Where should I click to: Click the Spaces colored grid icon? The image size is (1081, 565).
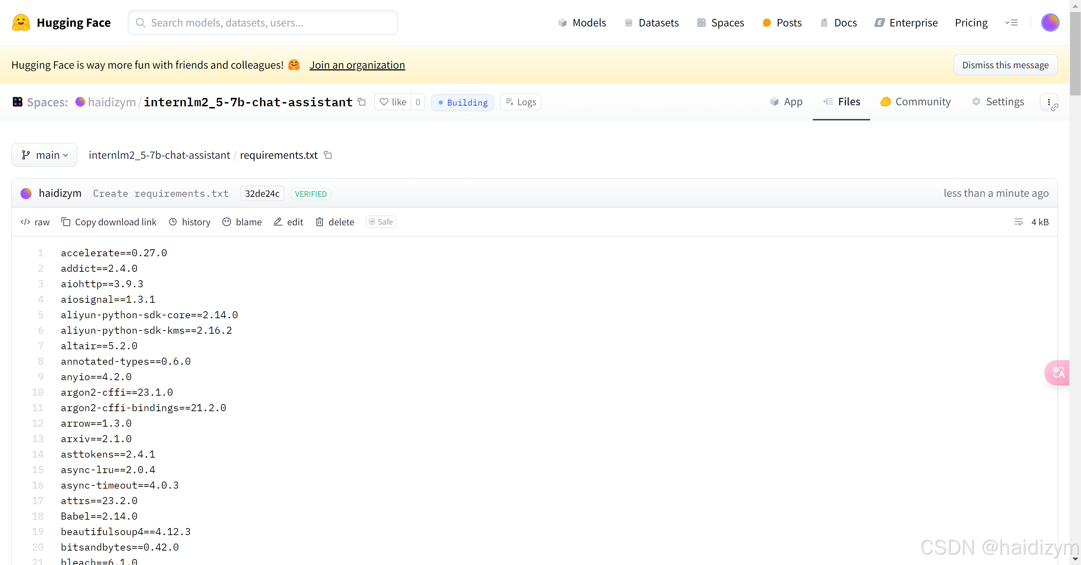point(17,102)
